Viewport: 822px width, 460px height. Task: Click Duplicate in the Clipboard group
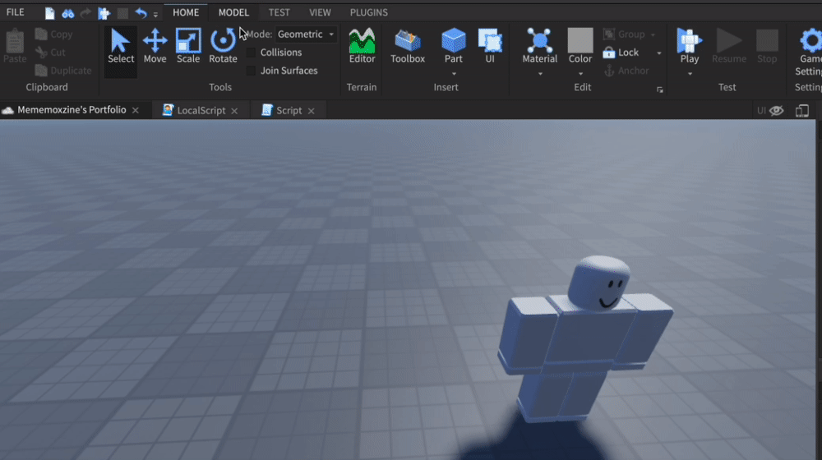pyautogui.click(x=63, y=70)
